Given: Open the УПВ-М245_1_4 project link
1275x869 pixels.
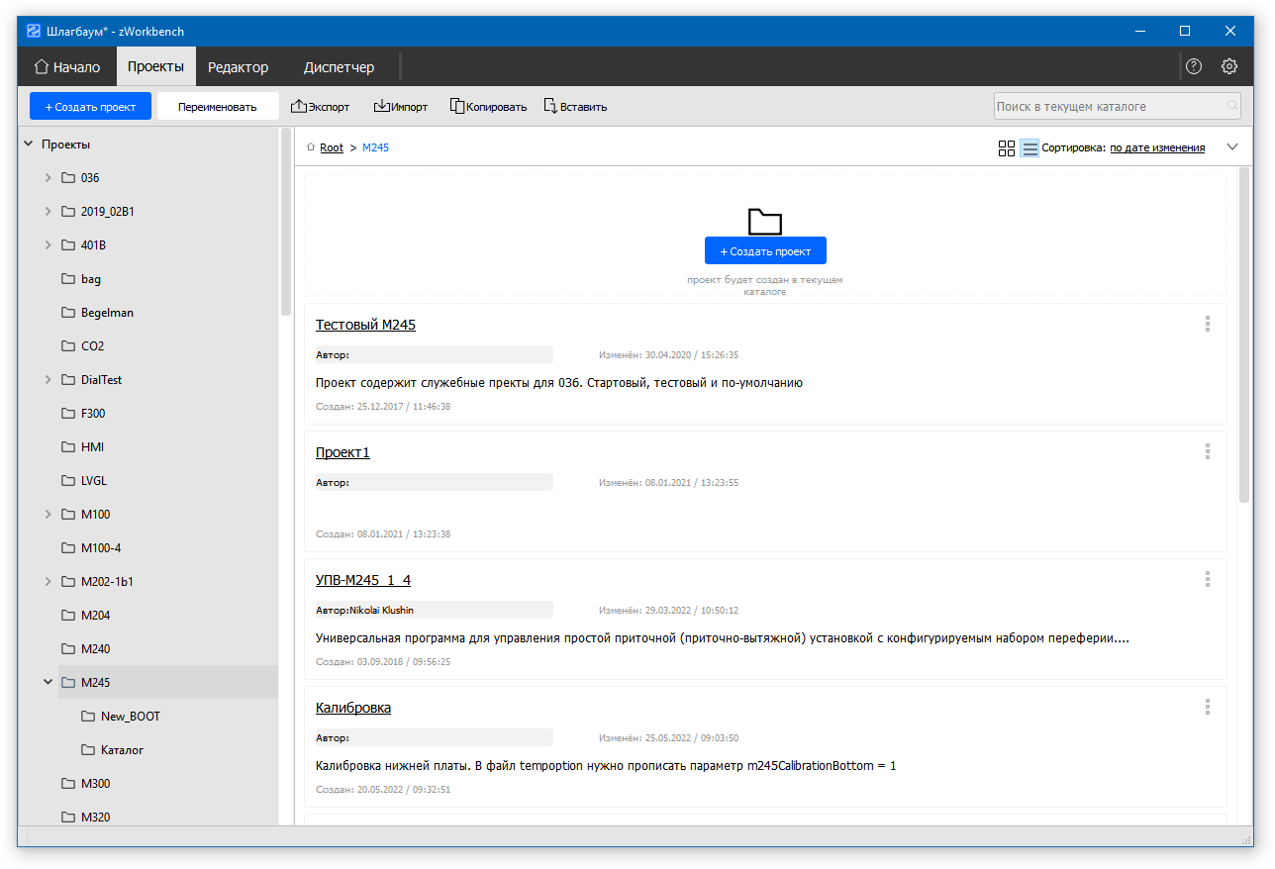Looking at the screenshot, I should click(362, 580).
